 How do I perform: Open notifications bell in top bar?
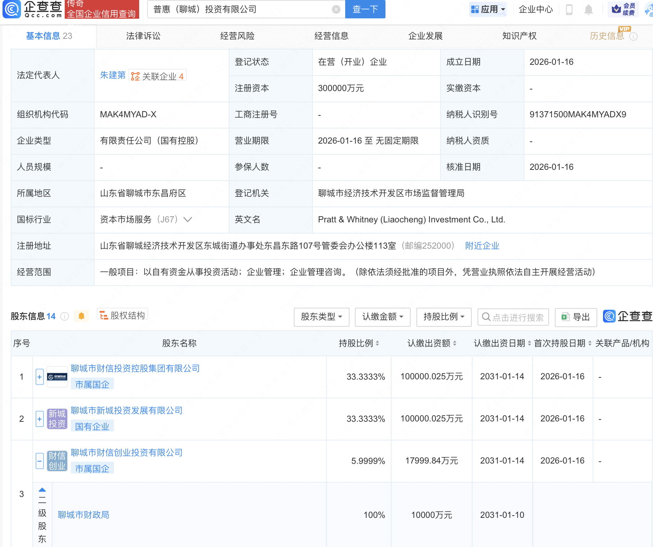click(x=588, y=9)
